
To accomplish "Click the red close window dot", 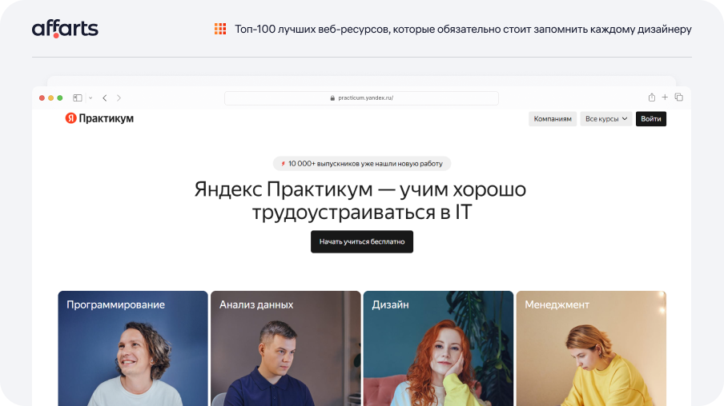I will point(42,98).
